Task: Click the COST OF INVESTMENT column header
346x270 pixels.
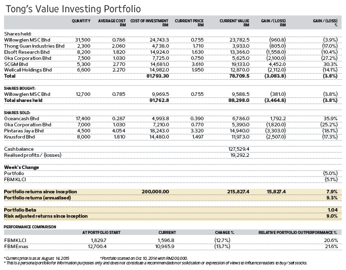Action: (x=150, y=23)
